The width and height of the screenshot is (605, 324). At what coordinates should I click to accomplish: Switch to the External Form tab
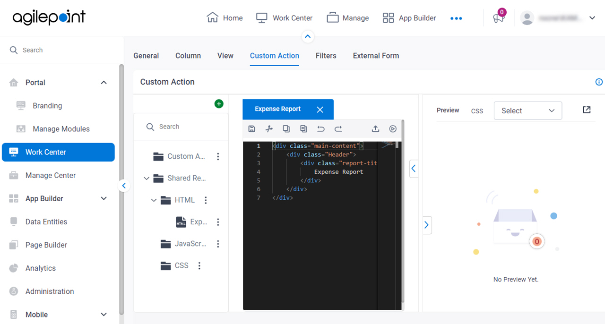click(x=376, y=56)
